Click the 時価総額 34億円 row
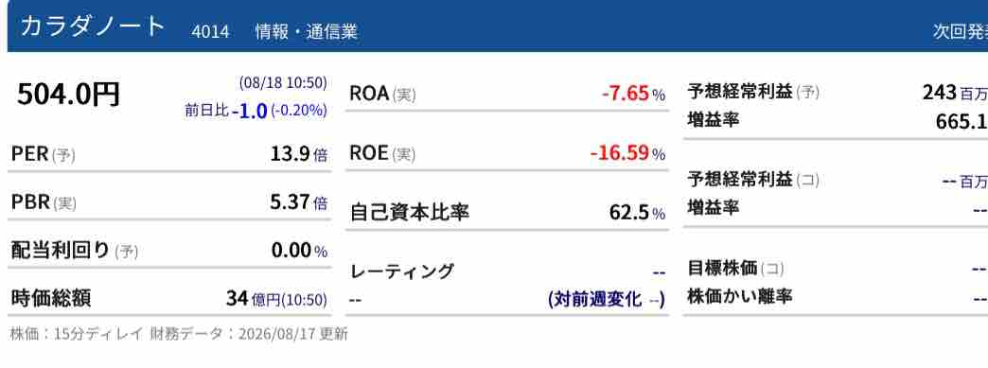988x368 pixels. [x=169, y=298]
